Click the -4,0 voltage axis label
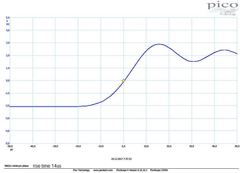Screen dimensions: 243x173 coord(7,131)
